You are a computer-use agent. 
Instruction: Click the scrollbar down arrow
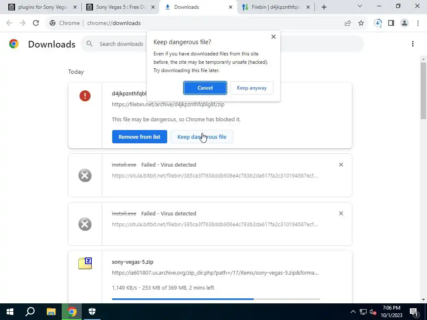[423, 300]
